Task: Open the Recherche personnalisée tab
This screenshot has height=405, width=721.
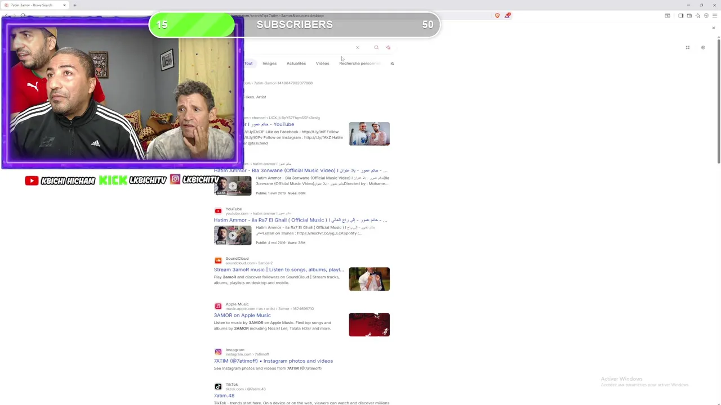Action: (359, 64)
